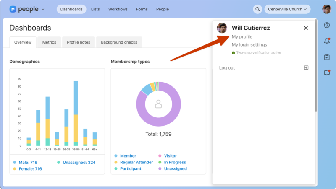The height and width of the screenshot is (189, 336).
Task: Close the Will Gutierrez profile panel
Action: coord(306,28)
